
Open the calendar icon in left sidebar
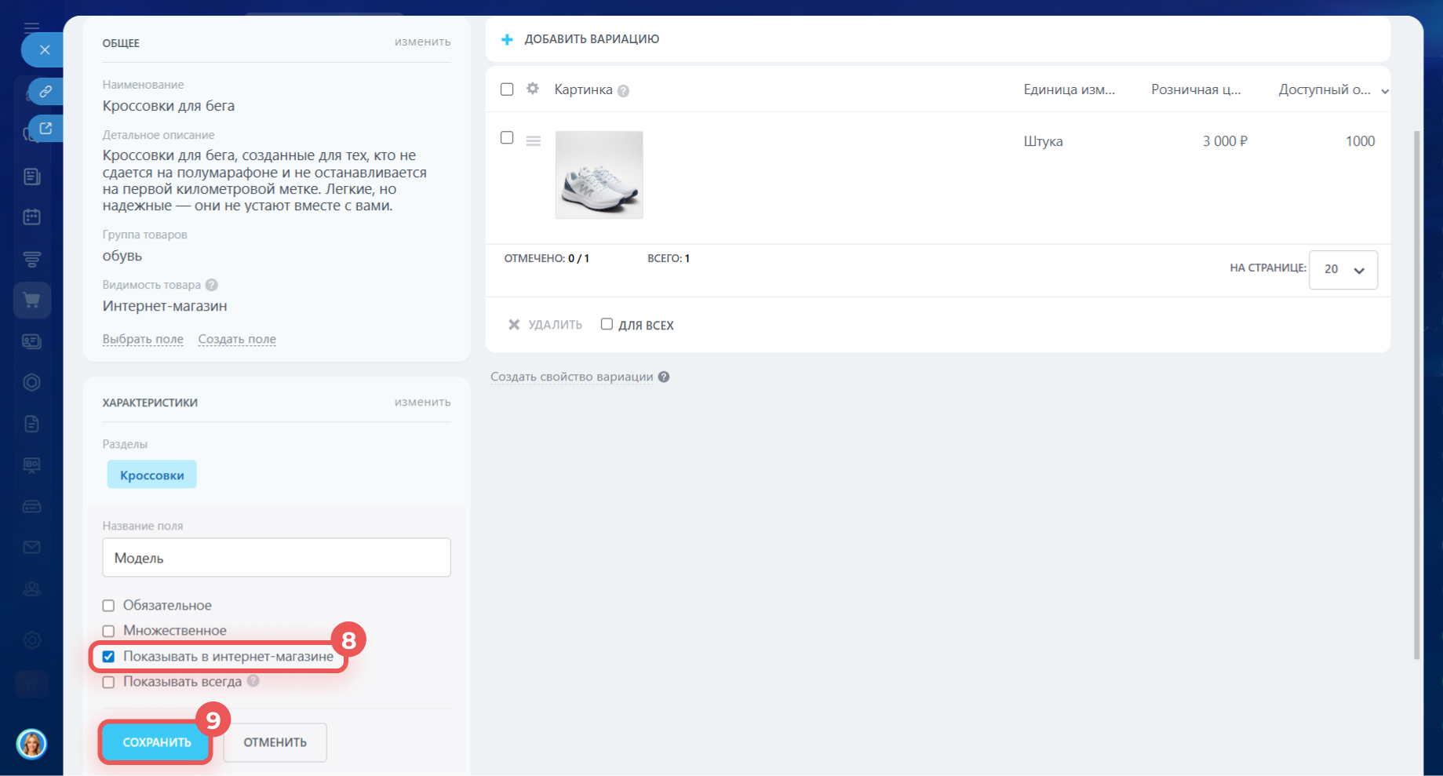tap(32, 217)
